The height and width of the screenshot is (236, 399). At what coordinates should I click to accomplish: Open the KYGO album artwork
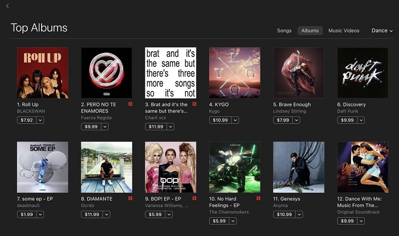tap(235, 73)
